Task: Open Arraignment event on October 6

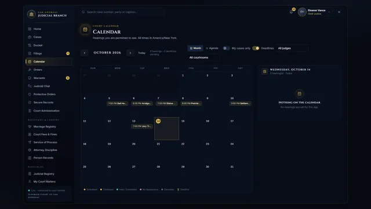Action: point(142,103)
